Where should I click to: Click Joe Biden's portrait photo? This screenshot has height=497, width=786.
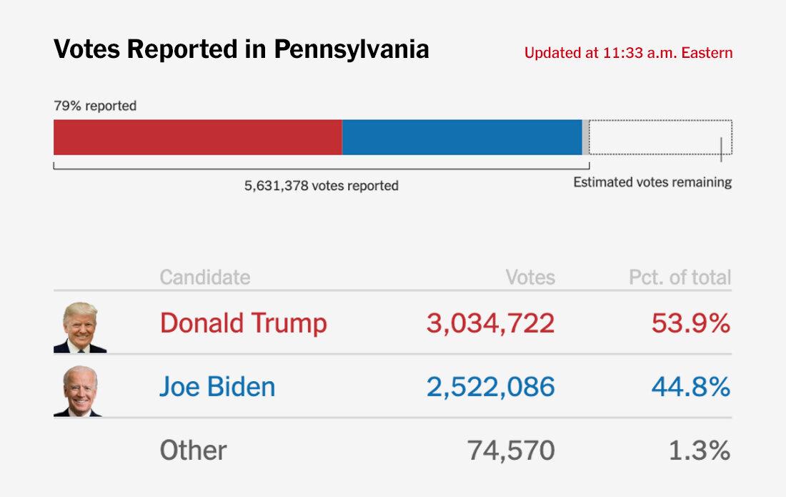click(x=79, y=390)
